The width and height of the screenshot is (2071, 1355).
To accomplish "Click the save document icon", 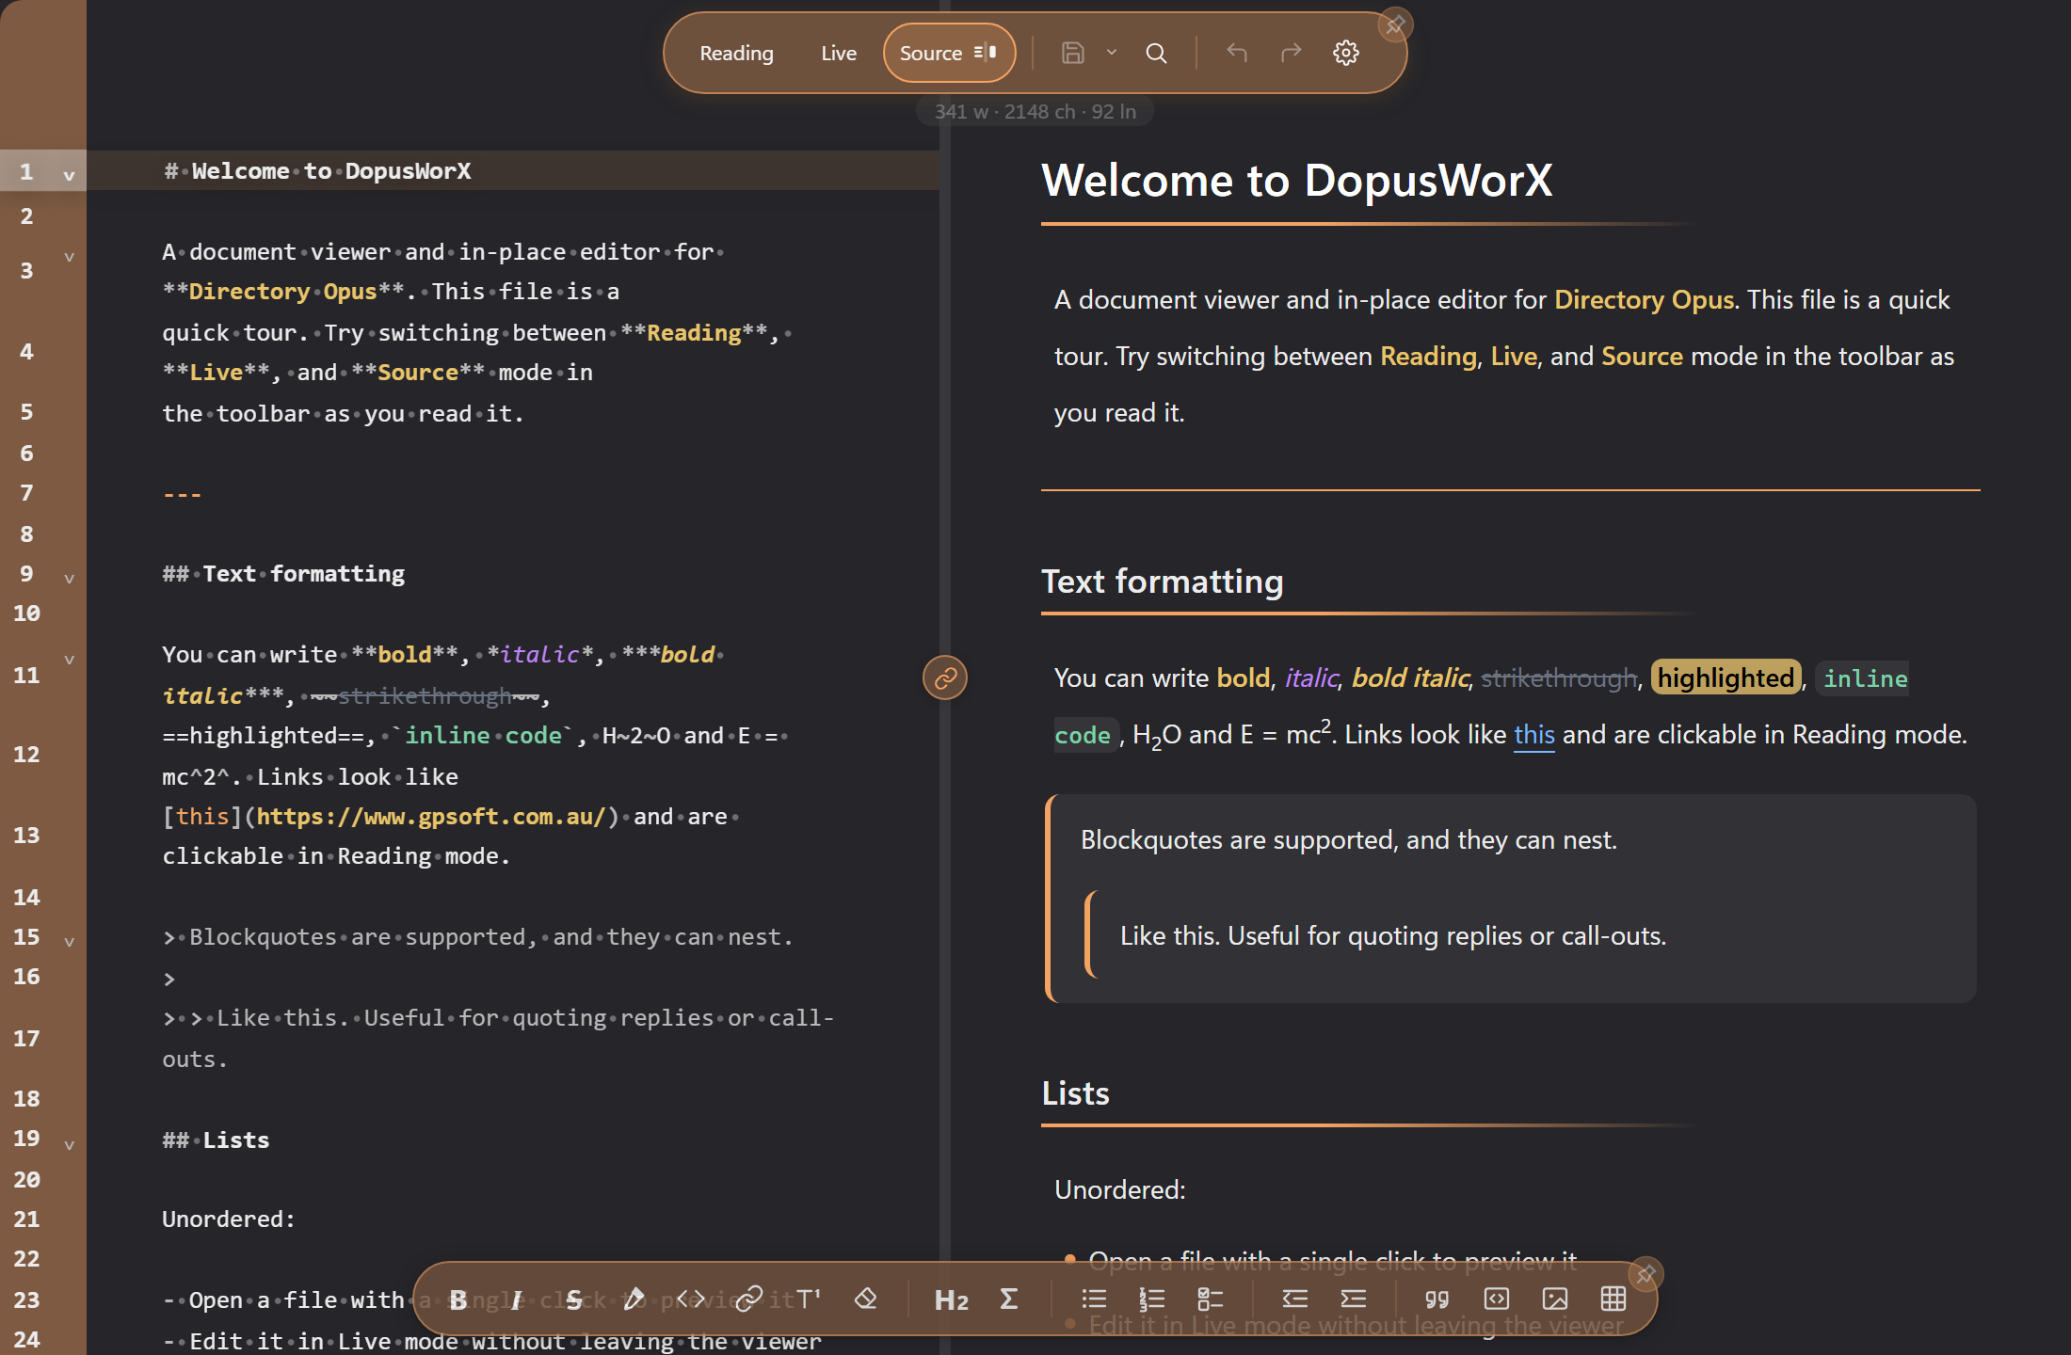I will click(1073, 53).
